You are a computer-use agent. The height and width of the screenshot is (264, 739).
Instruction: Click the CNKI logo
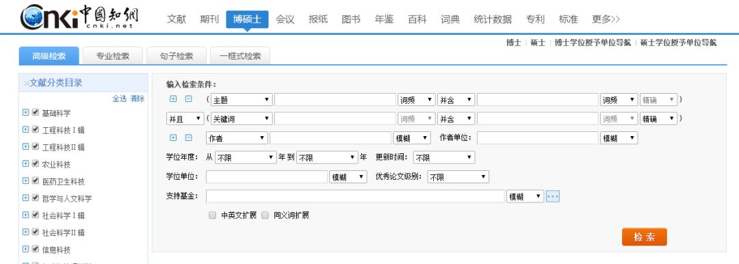(79, 17)
